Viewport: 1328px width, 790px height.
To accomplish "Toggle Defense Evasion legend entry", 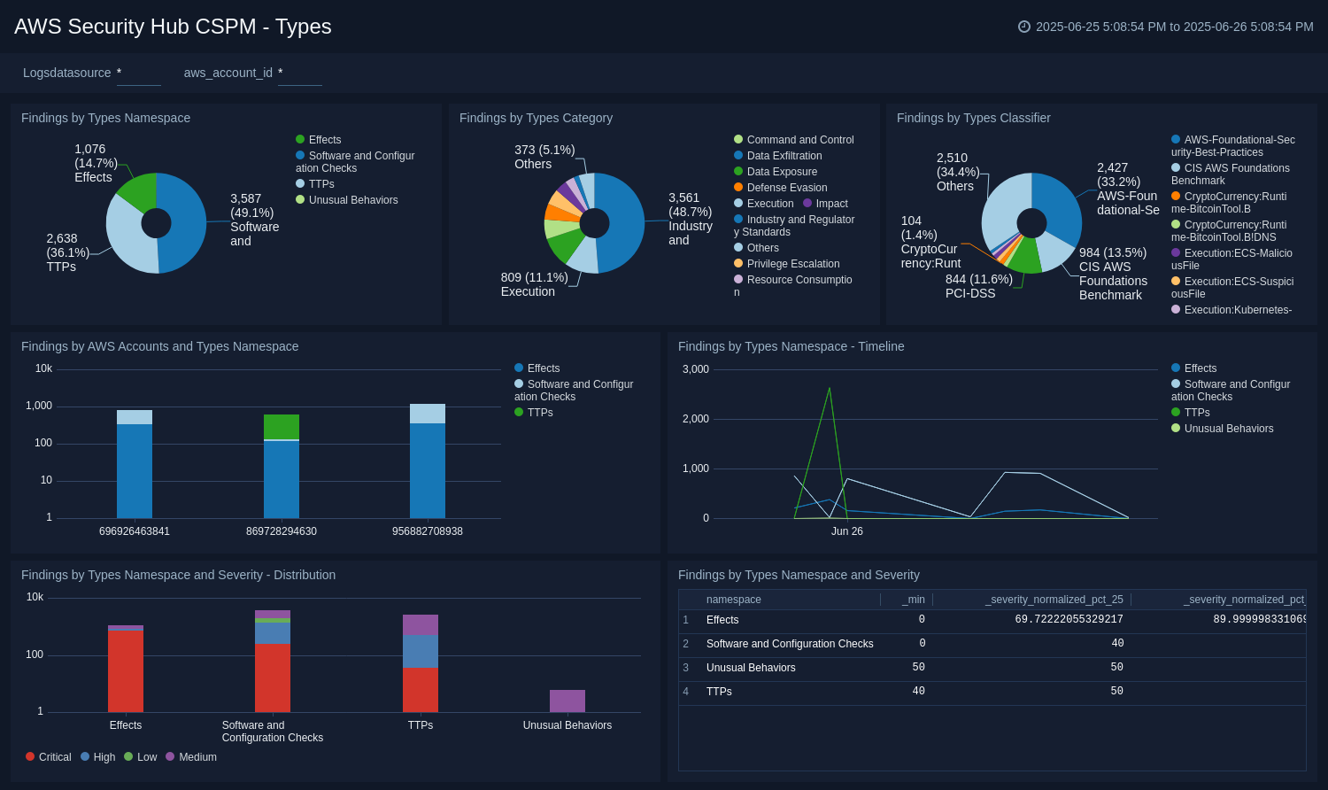I will click(781, 188).
